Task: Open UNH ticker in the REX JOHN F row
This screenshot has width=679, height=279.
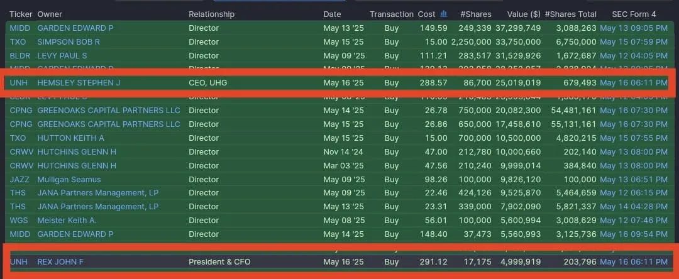Action: 18,261
